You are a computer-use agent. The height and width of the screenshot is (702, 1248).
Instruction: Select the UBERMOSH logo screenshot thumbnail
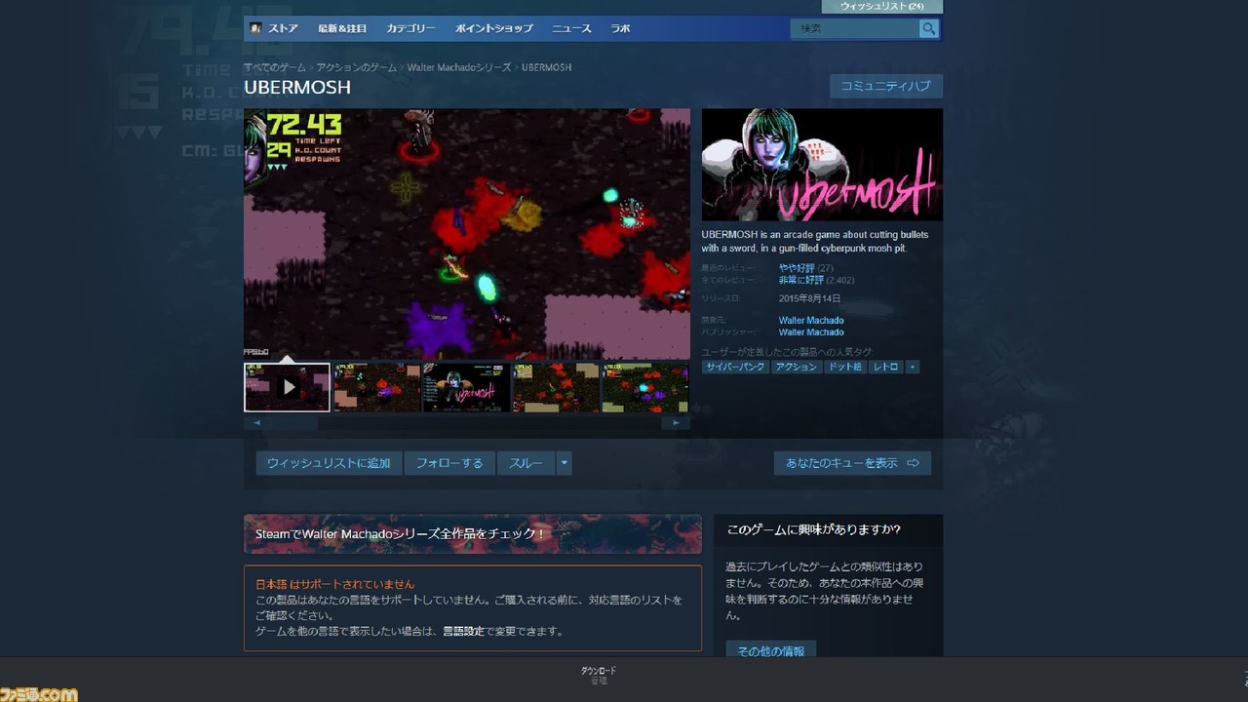pyautogui.click(x=467, y=387)
